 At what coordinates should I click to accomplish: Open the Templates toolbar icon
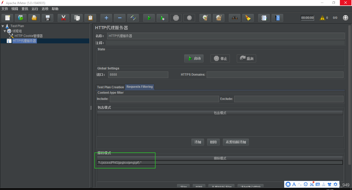[21, 18]
